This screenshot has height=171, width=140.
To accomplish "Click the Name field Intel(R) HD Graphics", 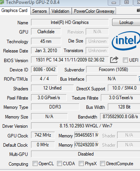I will coord(70,22).
